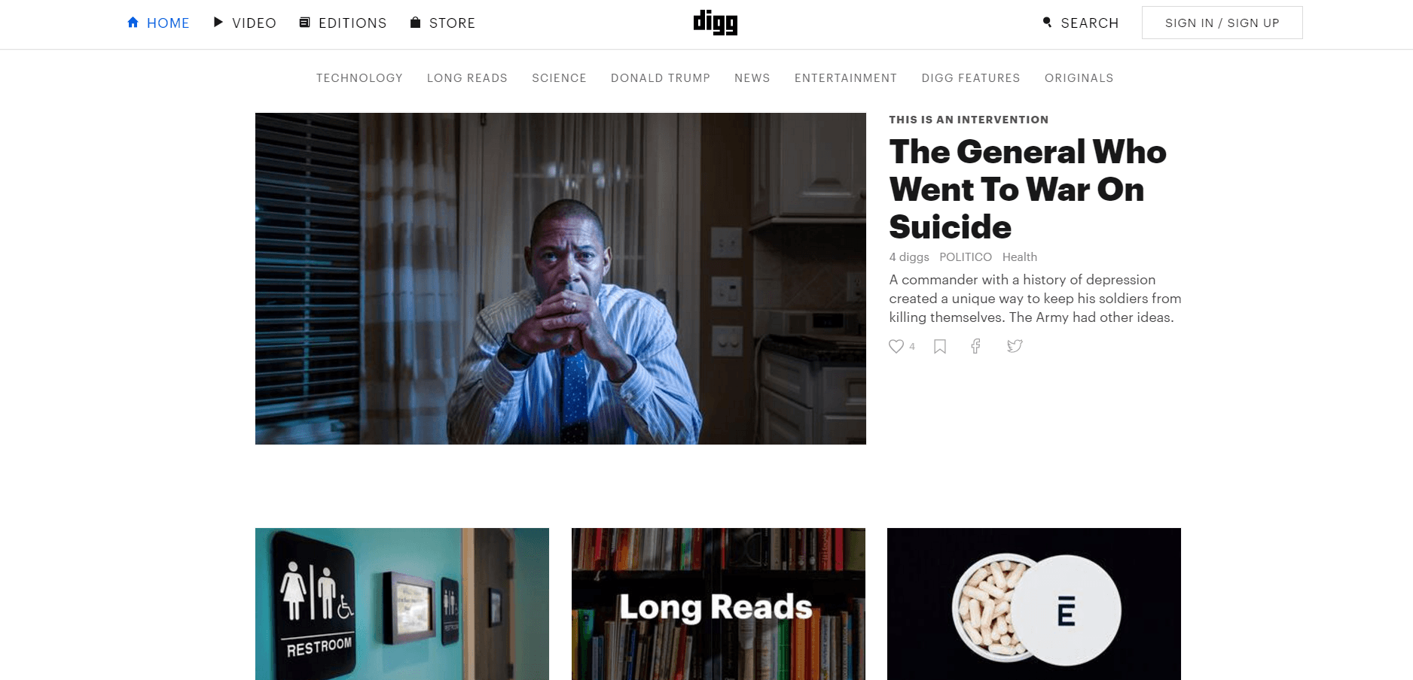The image size is (1413, 680).
Task: Click the POLITICO source link
Action: 966,257
